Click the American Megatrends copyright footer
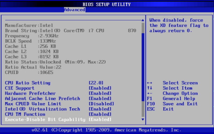This screenshot has width=214, height=134. 106,130
